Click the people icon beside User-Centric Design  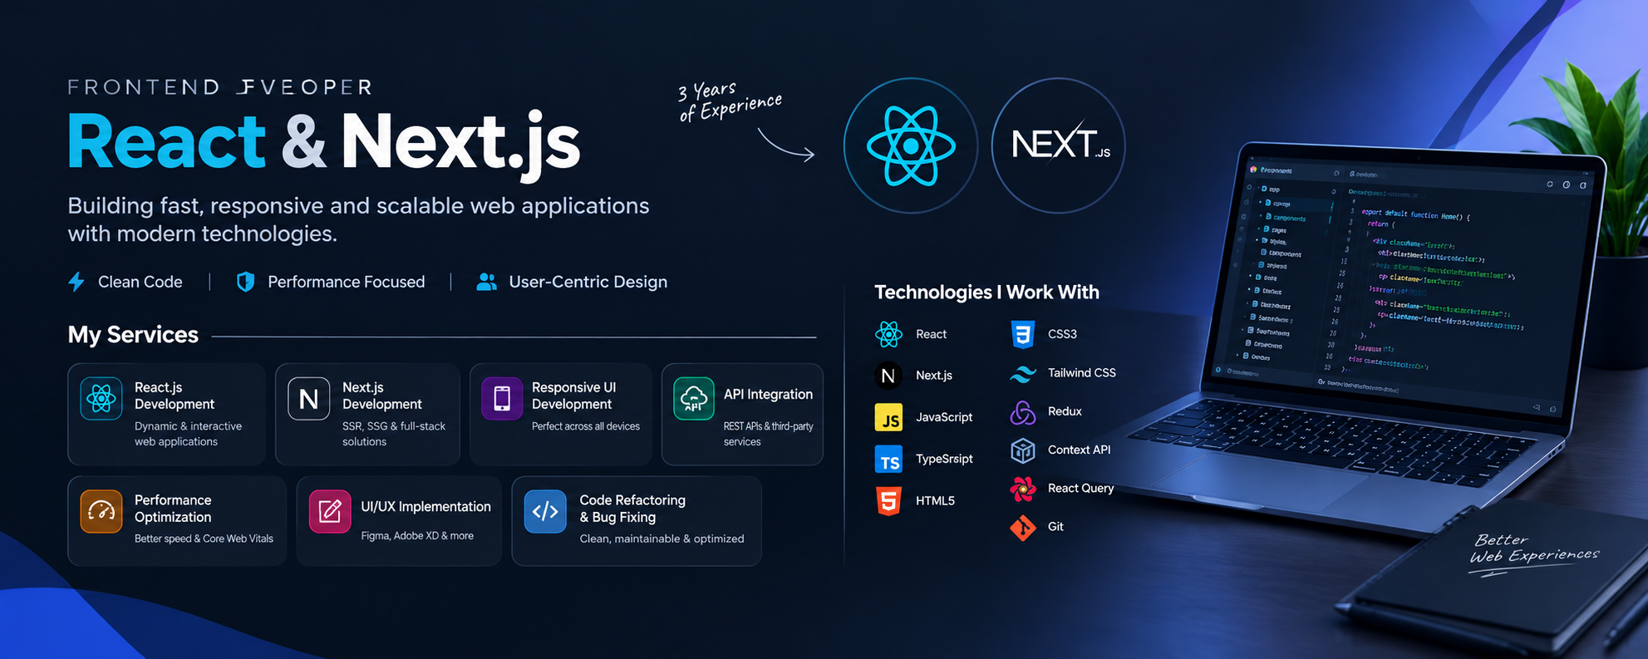[486, 282]
